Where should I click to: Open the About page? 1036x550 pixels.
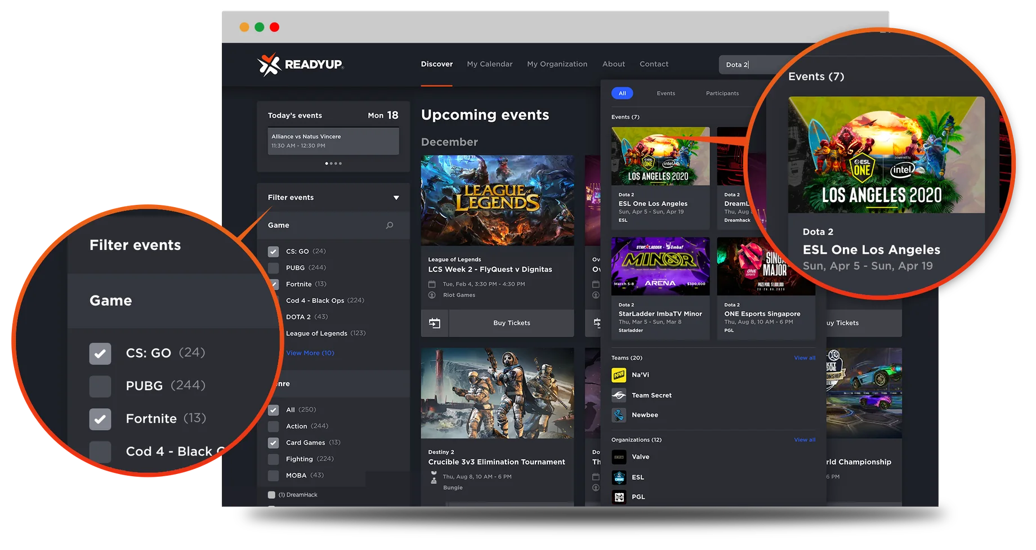point(613,64)
